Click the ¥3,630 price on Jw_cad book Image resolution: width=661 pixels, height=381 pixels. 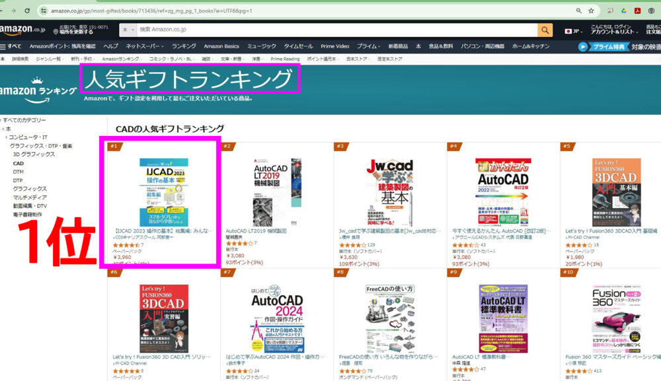pos(348,258)
